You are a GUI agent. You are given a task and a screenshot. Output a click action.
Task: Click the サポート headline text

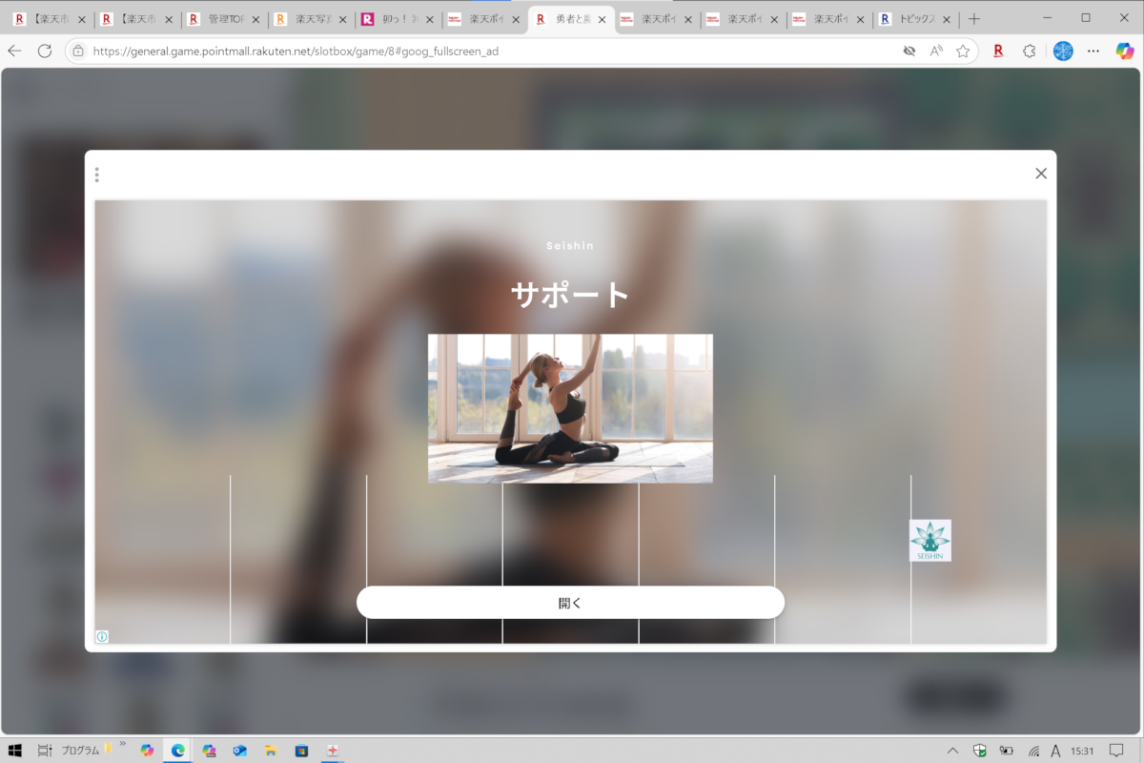click(570, 294)
